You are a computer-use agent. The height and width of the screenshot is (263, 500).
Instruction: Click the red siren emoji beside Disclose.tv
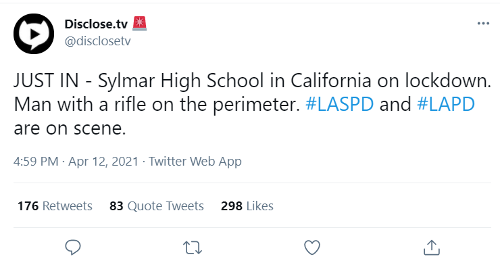139,24
